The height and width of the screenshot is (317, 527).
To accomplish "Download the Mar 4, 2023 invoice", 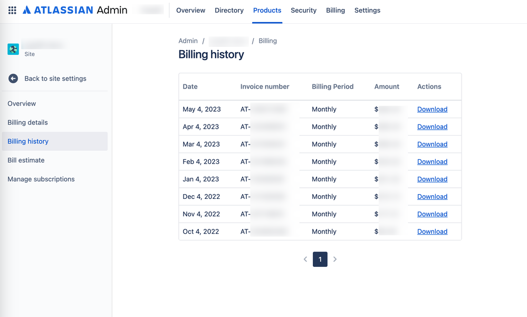I will (432, 144).
